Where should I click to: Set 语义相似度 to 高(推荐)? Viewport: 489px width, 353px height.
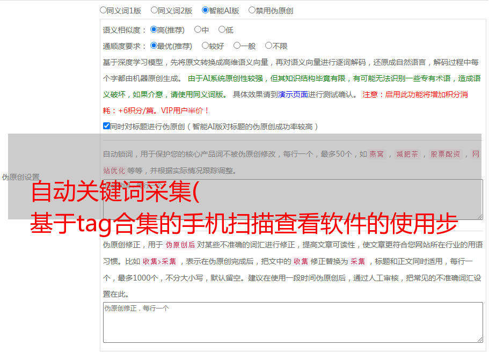pos(154,30)
